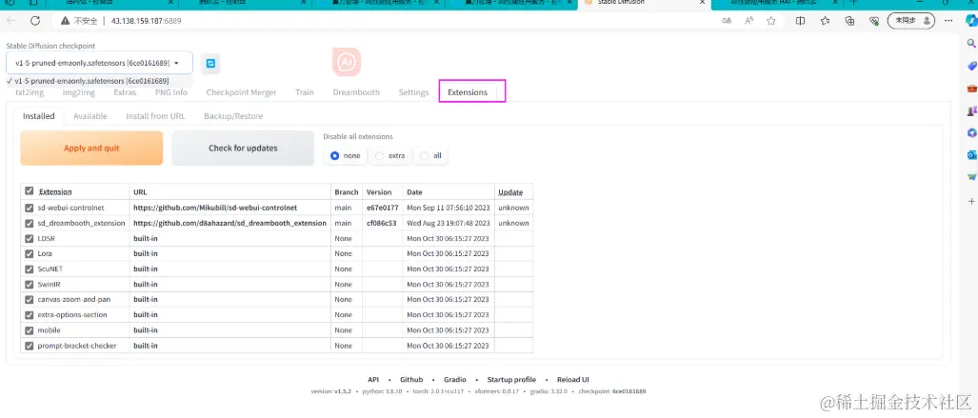This screenshot has height=418, width=978.
Task: Open the Backup/Restore sub-tab
Action: click(233, 116)
